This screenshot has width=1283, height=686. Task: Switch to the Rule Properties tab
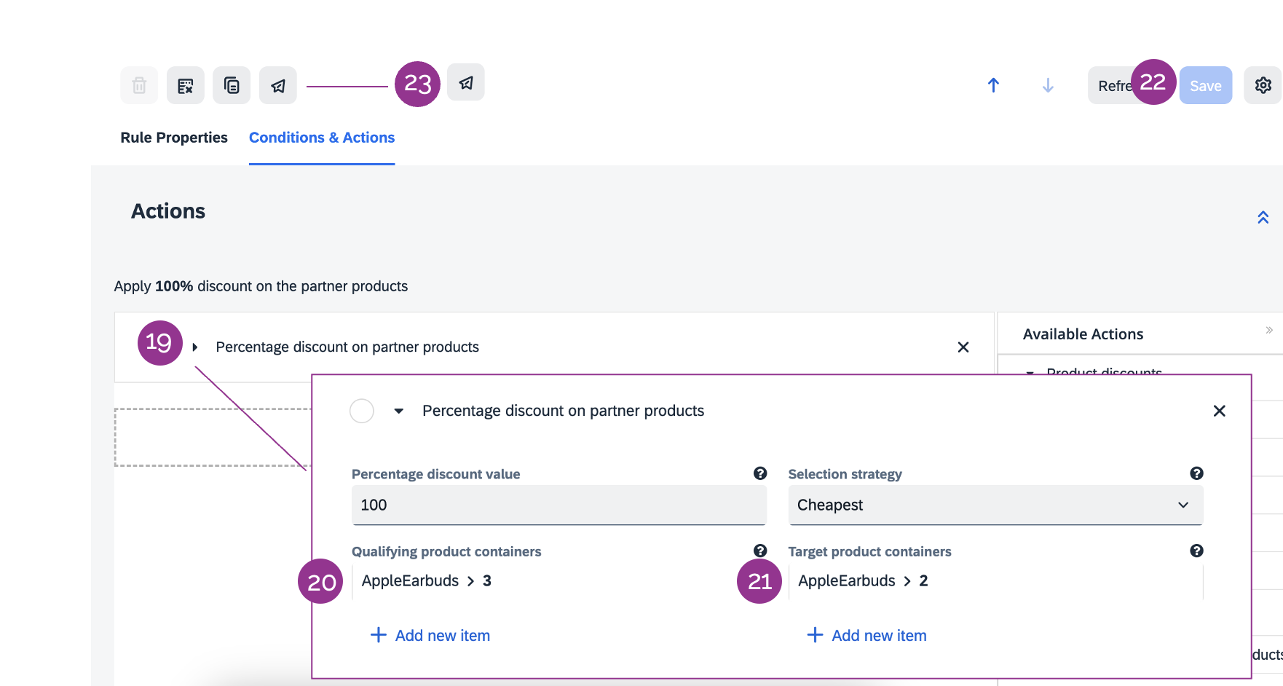(174, 138)
